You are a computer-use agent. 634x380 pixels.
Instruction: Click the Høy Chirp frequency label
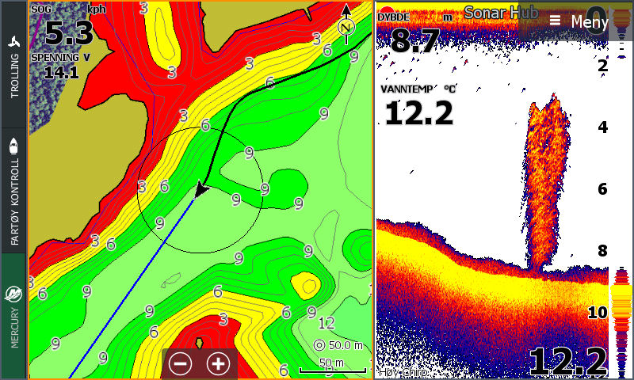(403, 372)
